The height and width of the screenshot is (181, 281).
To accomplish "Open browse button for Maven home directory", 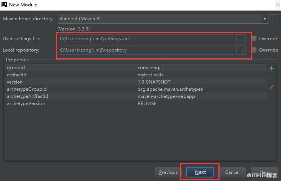I will click(275, 19).
